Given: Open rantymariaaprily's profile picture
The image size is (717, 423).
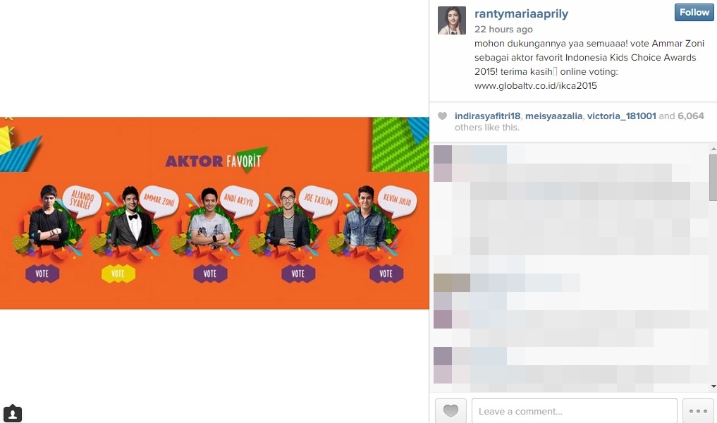Looking at the screenshot, I should coord(452,20).
